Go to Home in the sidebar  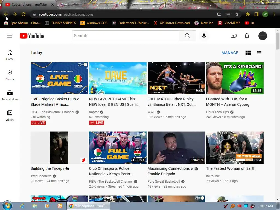[10, 55]
